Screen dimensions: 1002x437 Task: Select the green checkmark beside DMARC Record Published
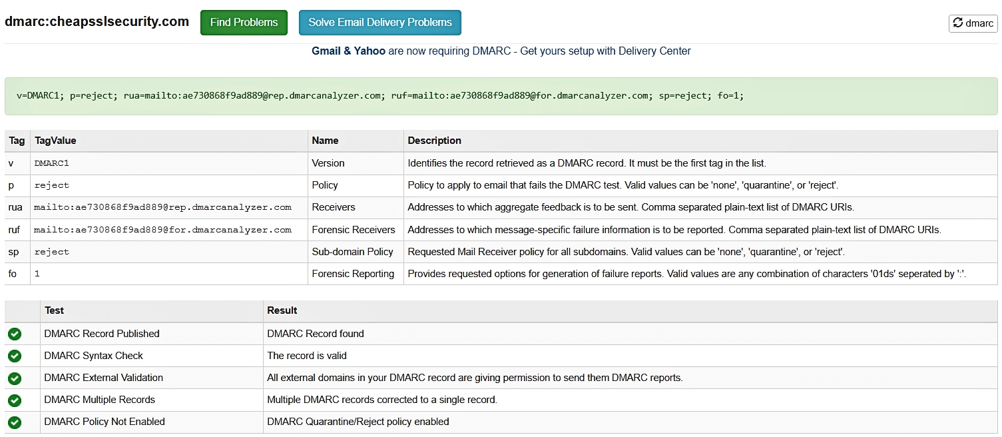(15, 334)
